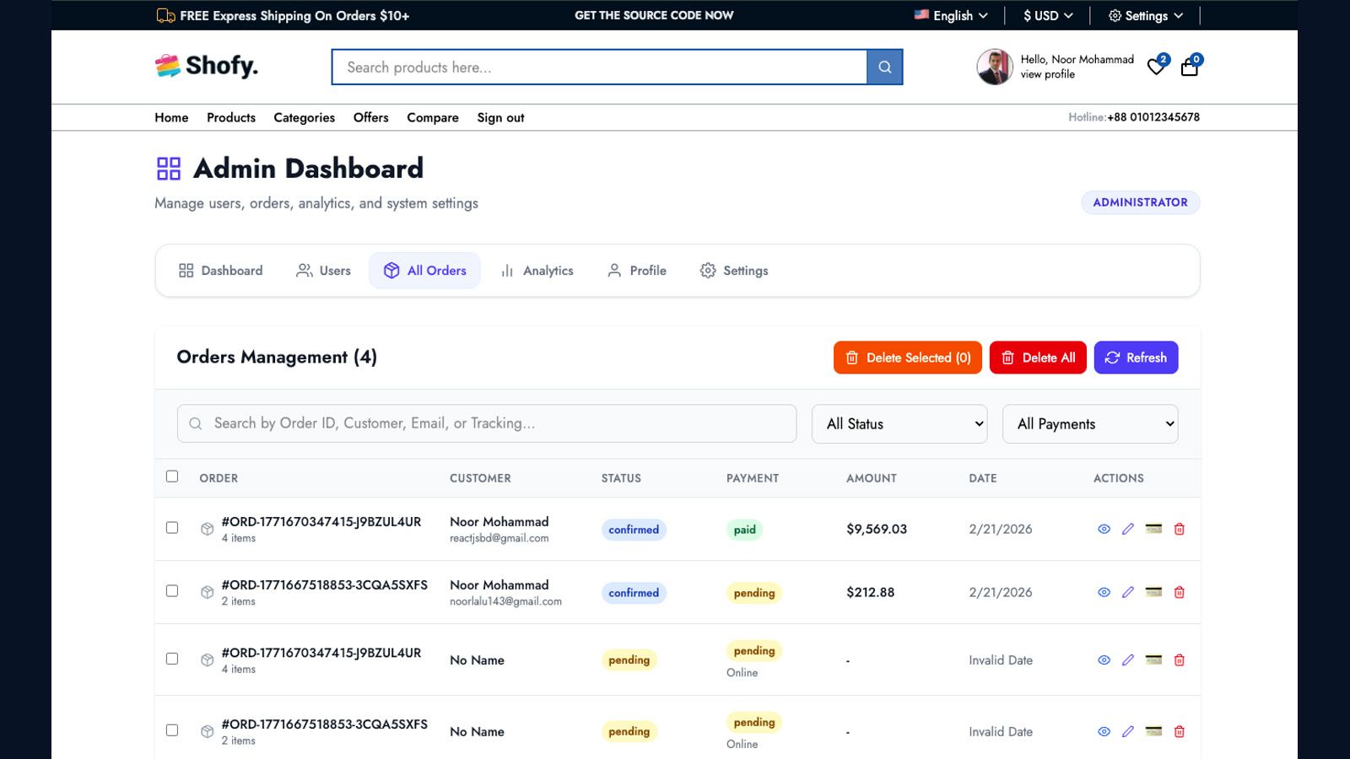Click the Delete Selected (0) button

pos(908,358)
